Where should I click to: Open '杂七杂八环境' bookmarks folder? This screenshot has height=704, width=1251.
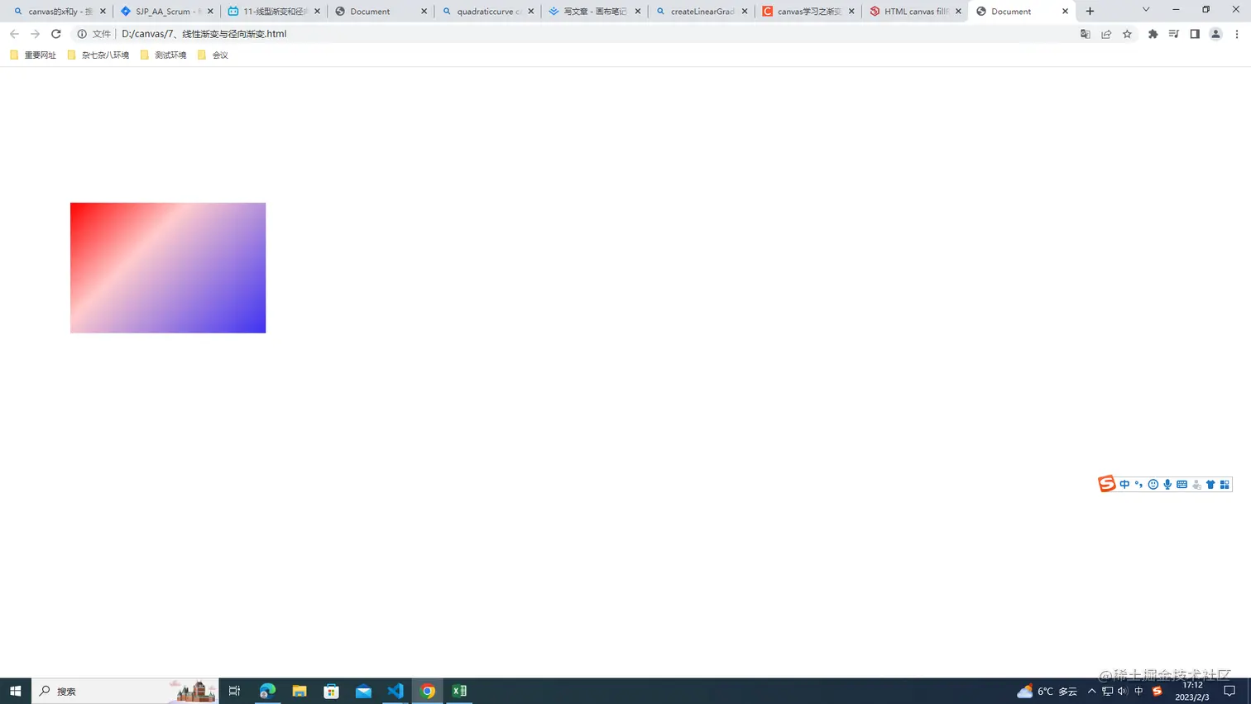pyautogui.click(x=98, y=55)
